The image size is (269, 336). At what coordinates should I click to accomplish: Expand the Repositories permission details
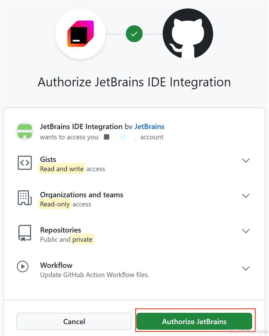click(246, 231)
